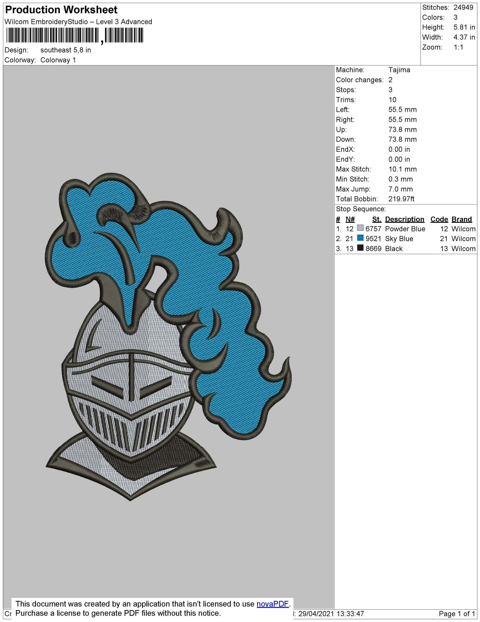
Task: Click the Stitches value 24949
Action: pyautogui.click(x=463, y=8)
